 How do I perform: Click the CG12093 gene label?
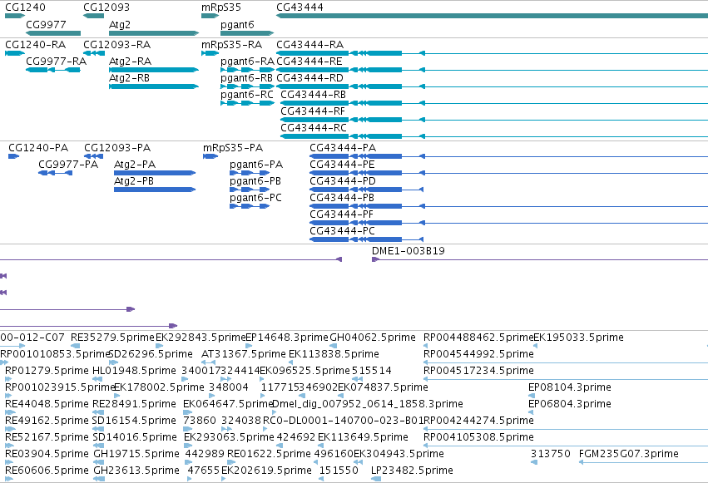pyautogui.click(x=106, y=7)
